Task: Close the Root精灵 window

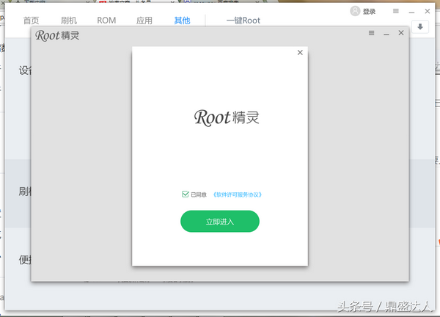Action: [401, 33]
